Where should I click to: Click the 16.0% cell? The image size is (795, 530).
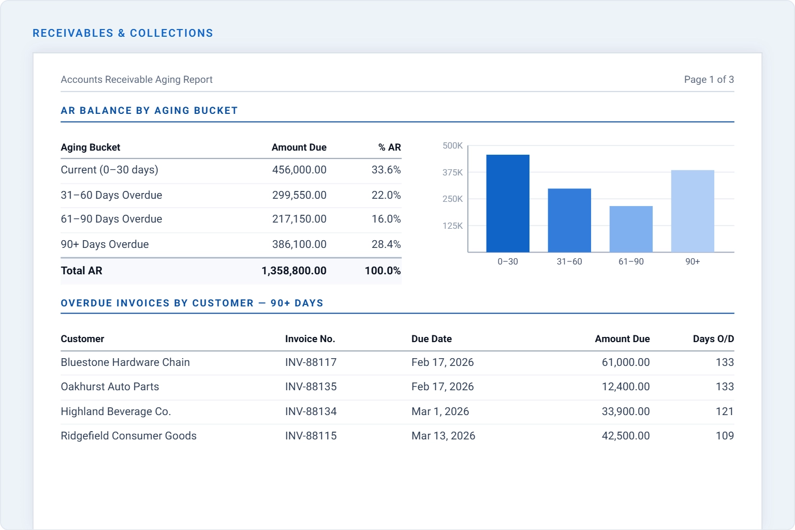[x=386, y=219]
